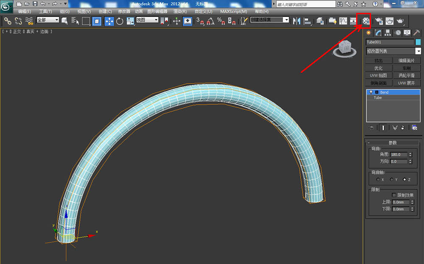Click the Mirror tool icon
424x264 pixels.
297,21
